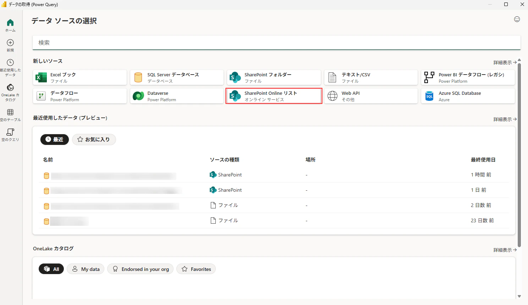528x305 pixels.
Task: Click 詳細表示 next to 最近使用したデータ
Action: click(x=505, y=119)
